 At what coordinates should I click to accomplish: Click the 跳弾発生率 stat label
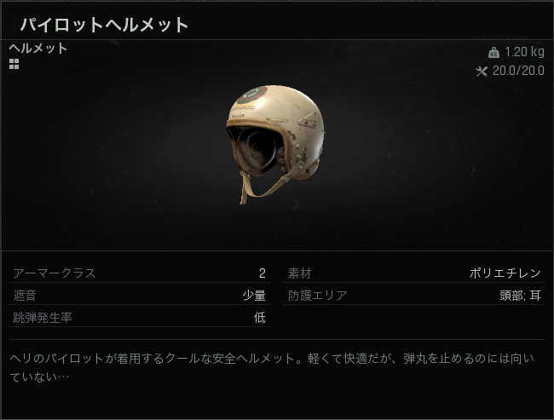point(43,318)
